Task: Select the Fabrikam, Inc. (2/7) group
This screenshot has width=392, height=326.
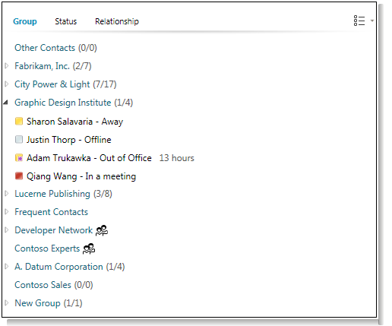Action: 53,66
